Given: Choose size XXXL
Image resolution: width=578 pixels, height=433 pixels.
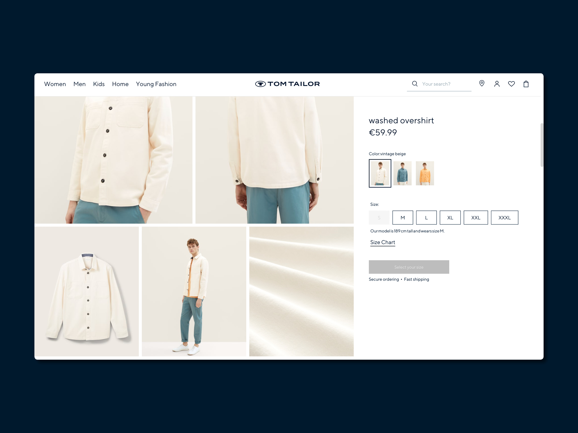Looking at the screenshot, I should click(x=504, y=218).
